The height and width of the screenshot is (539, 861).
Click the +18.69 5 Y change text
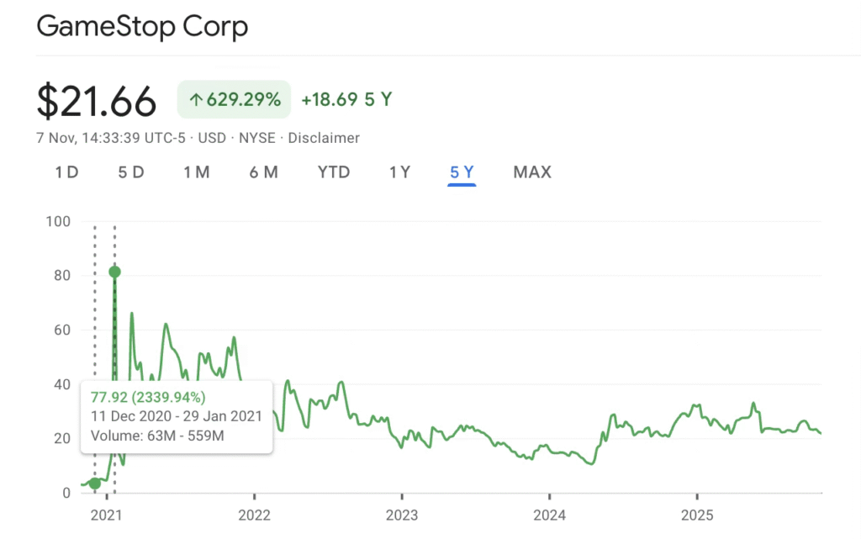point(346,99)
